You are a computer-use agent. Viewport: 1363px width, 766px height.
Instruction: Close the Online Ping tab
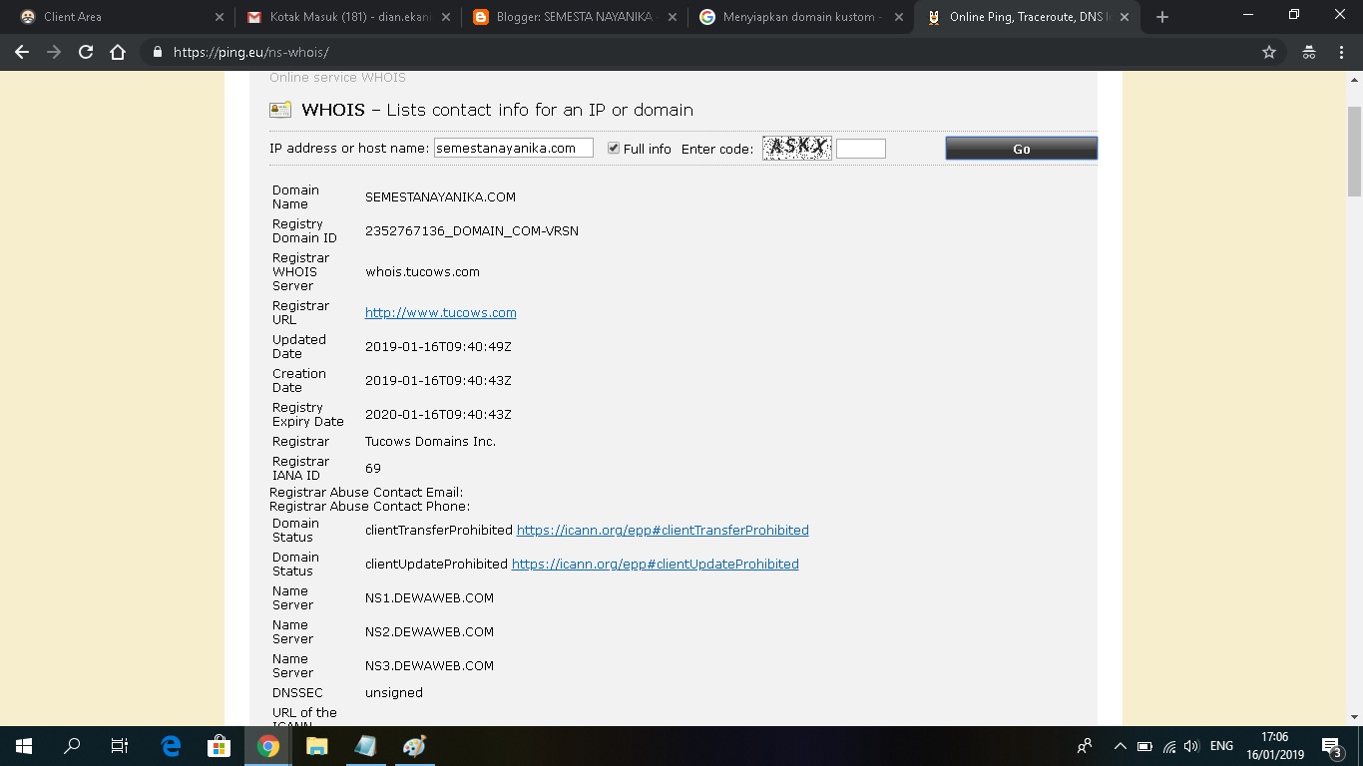click(x=1125, y=17)
